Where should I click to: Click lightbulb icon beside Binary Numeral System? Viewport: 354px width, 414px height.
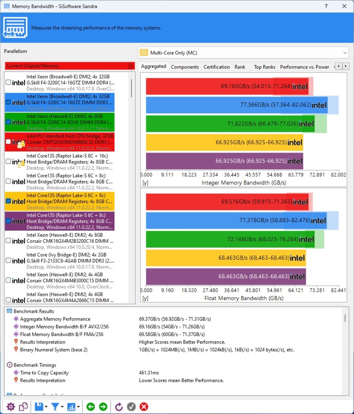[16, 350]
